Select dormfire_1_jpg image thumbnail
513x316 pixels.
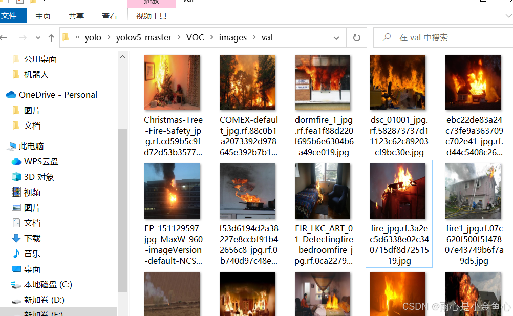323,82
